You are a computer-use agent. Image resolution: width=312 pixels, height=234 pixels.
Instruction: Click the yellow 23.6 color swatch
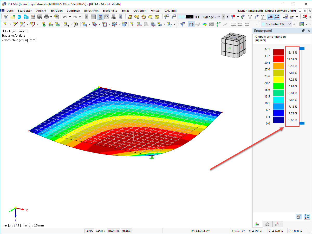(278, 80)
